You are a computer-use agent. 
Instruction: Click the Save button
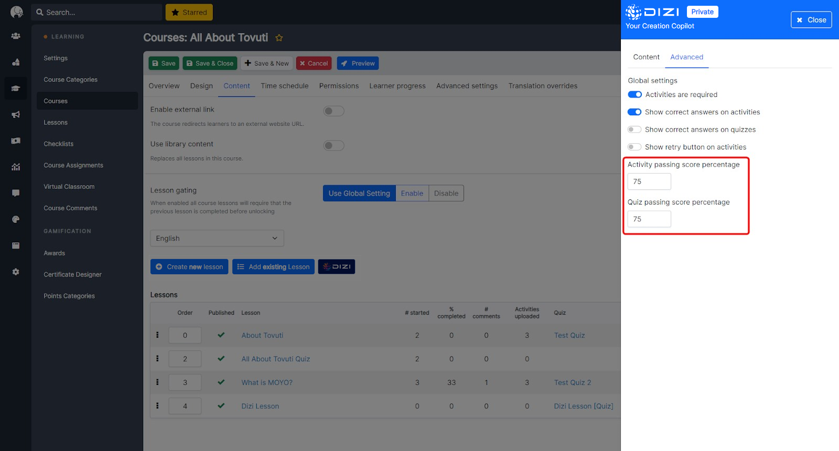click(164, 63)
